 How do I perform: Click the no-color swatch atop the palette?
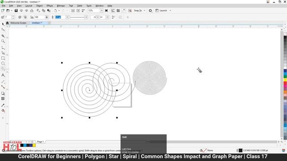coord(285,34)
